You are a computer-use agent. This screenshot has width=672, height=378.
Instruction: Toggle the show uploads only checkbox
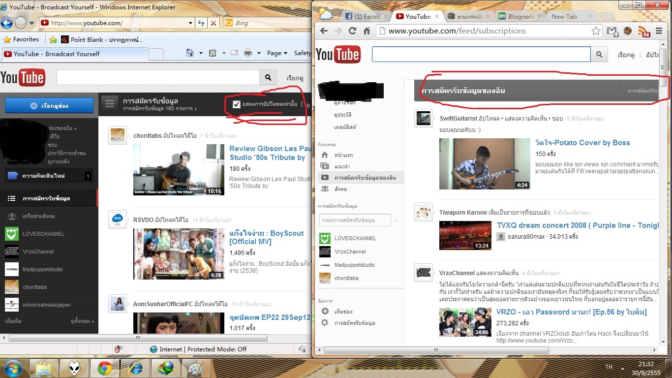[237, 104]
